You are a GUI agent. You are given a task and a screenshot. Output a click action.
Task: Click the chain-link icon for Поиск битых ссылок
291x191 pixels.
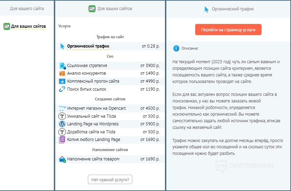click(62, 89)
